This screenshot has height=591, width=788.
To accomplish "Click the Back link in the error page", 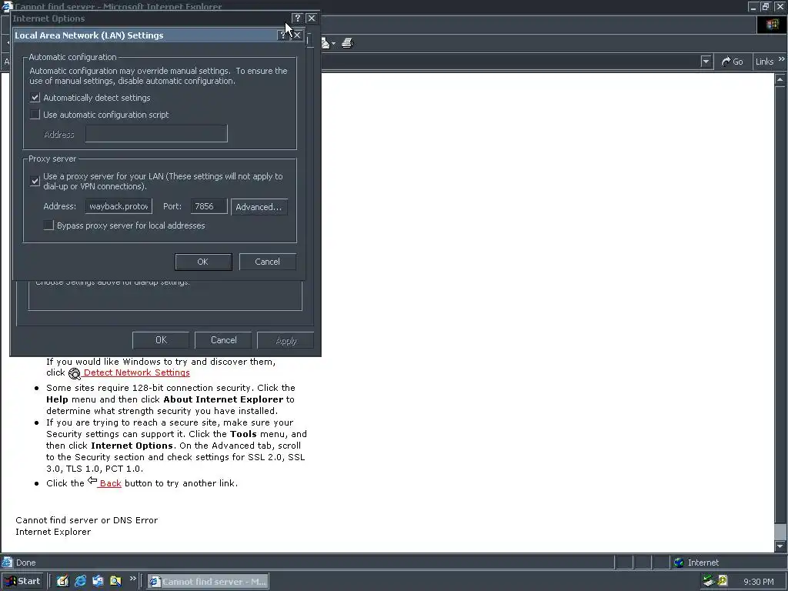I will click(110, 483).
